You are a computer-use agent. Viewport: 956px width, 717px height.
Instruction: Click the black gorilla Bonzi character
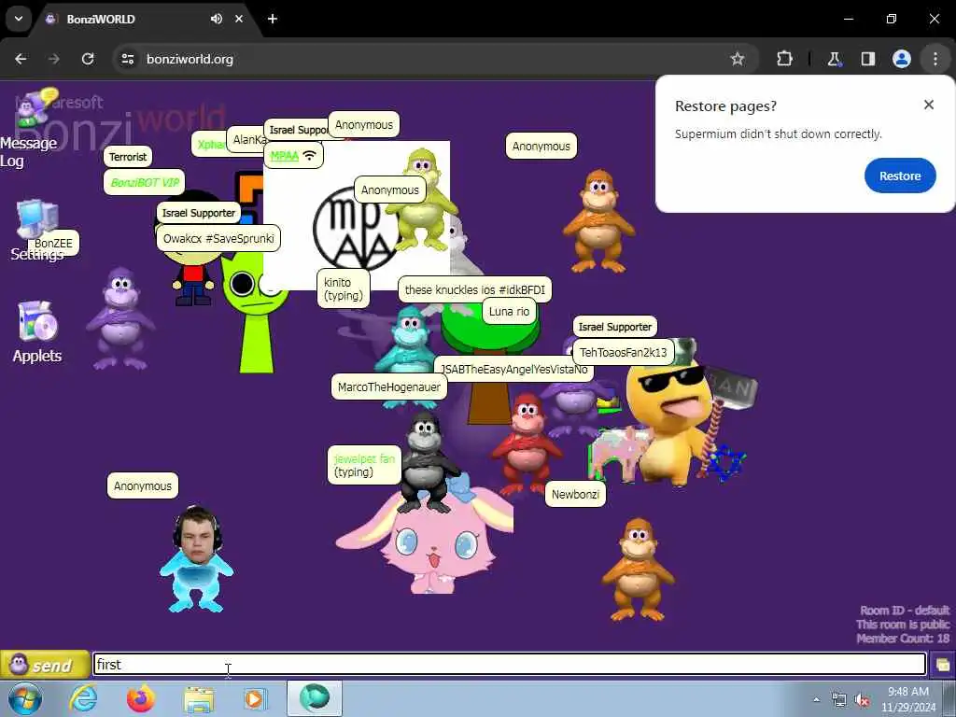427,462
